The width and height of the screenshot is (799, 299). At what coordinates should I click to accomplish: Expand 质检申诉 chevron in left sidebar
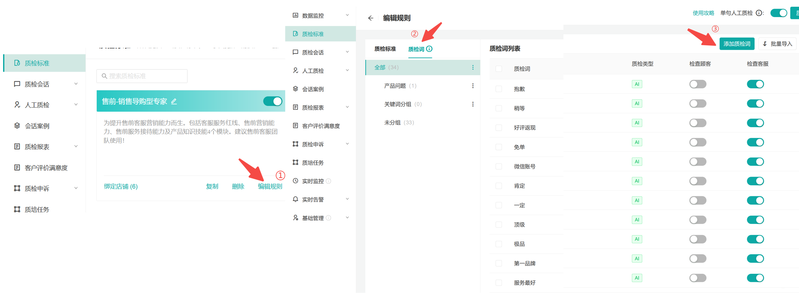tap(76, 188)
